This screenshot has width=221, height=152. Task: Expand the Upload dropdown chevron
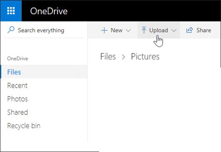click(x=174, y=31)
